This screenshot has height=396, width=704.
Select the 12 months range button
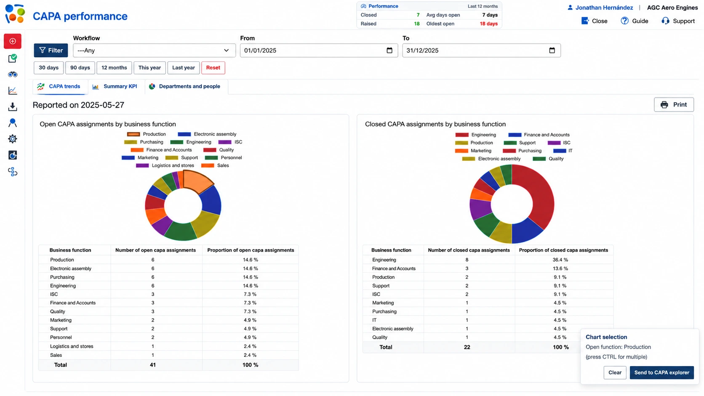114,68
